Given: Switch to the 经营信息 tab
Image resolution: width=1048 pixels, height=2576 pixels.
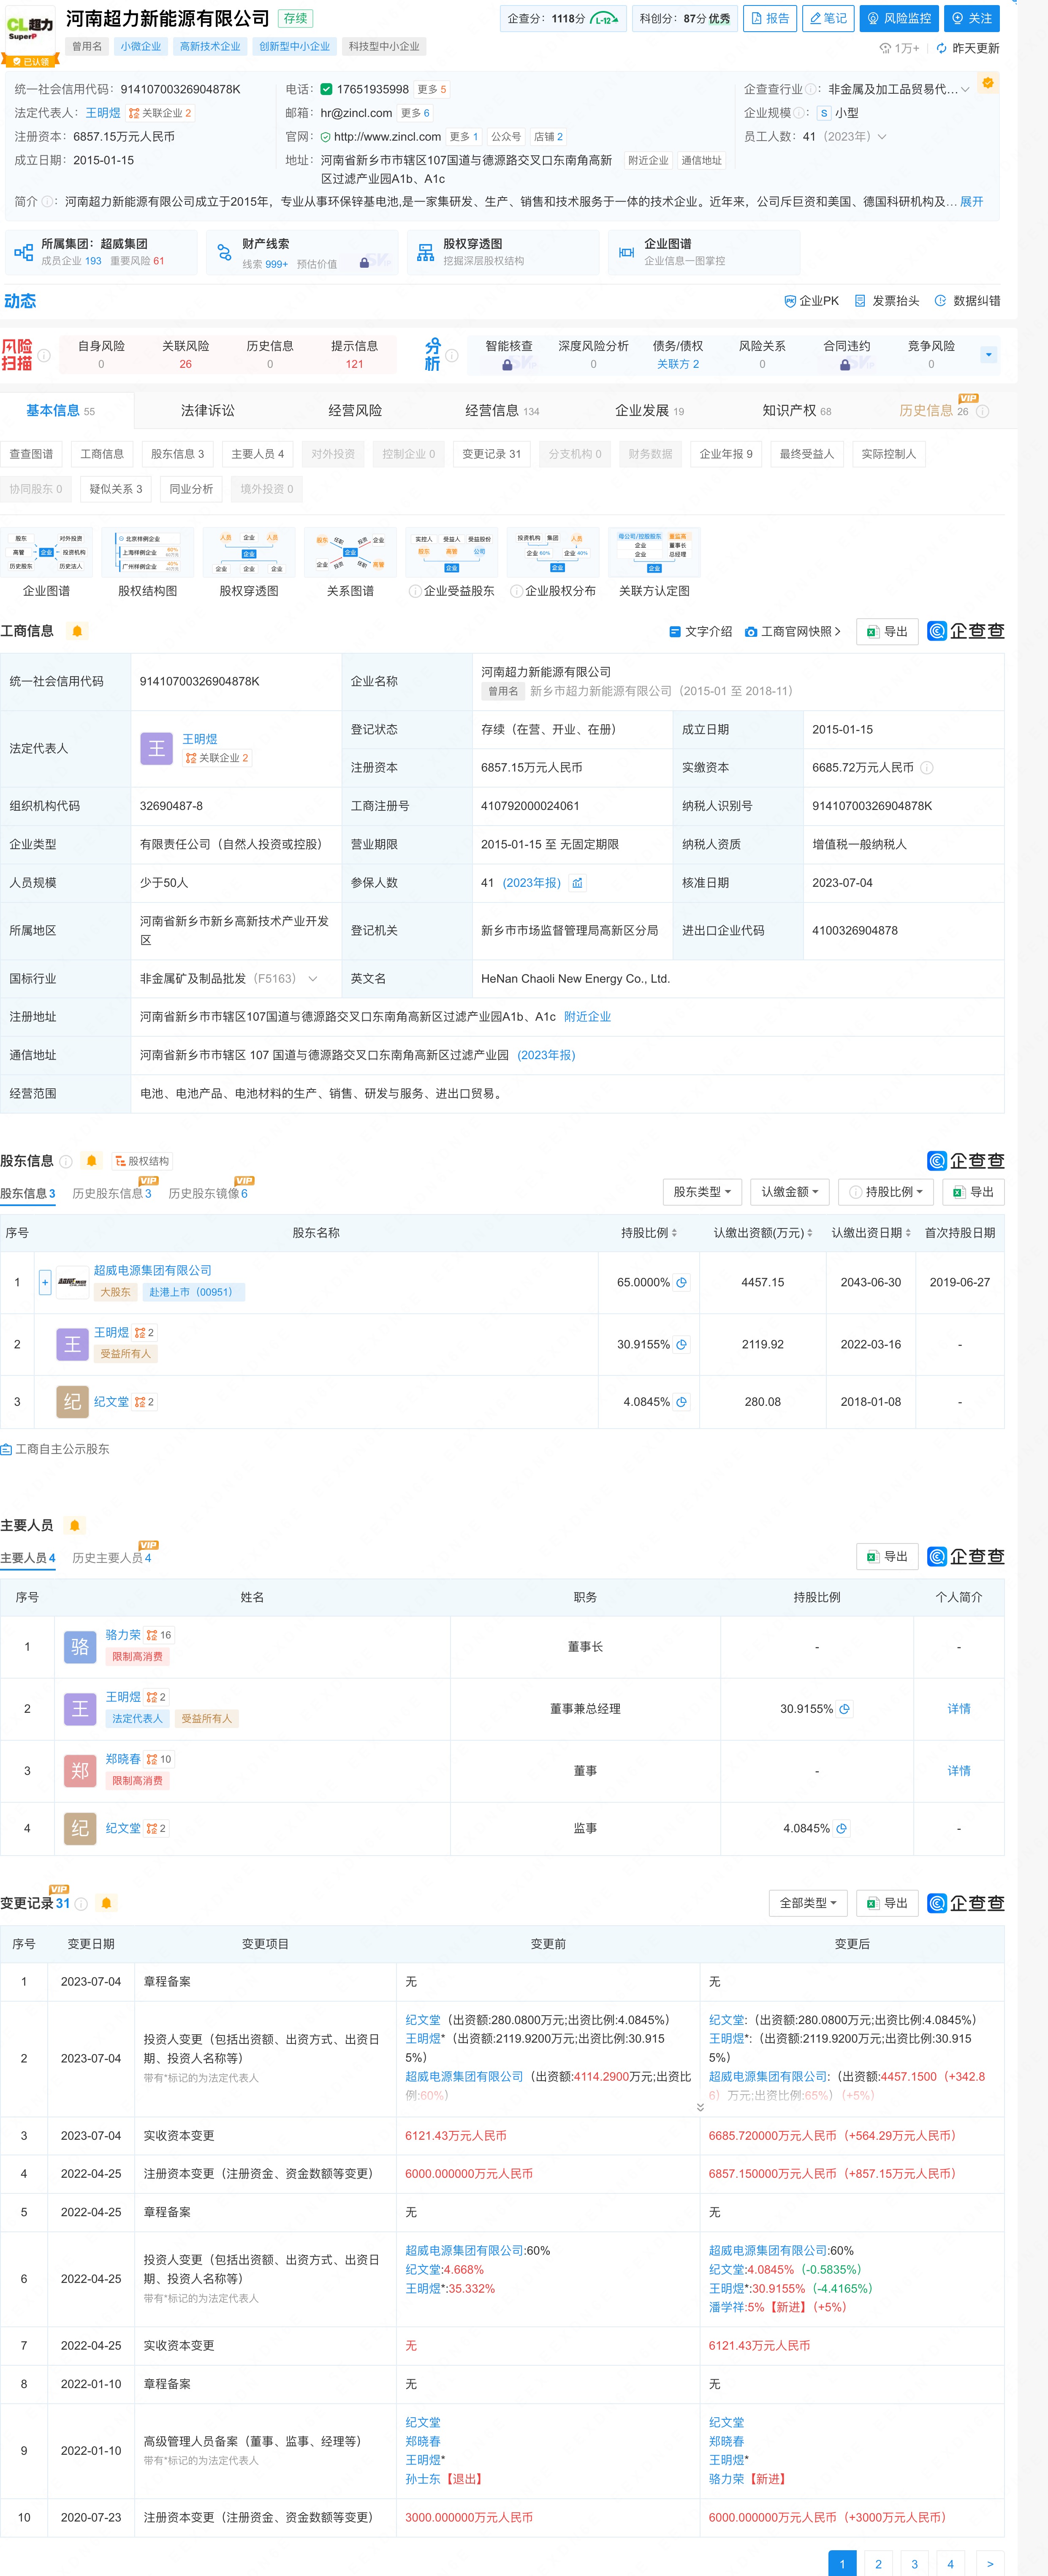Looking at the screenshot, I should coord(502,411).
